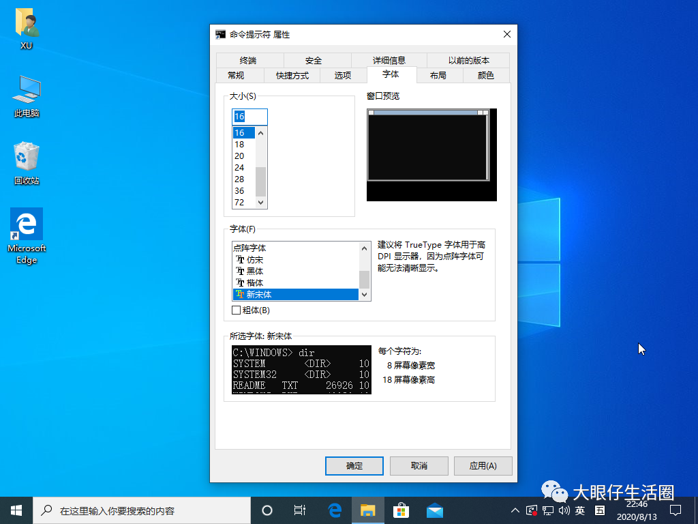Open Cortana circle button on taskbar
Image resolution: width=698 pixels, height=524 pixels.
267,510
